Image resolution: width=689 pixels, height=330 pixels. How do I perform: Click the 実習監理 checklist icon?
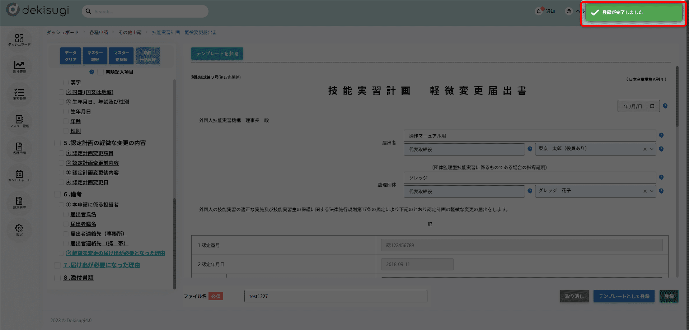click(19, 93)
